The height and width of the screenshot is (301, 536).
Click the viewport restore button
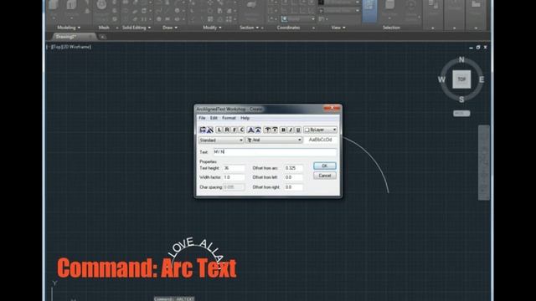[478, 48]
